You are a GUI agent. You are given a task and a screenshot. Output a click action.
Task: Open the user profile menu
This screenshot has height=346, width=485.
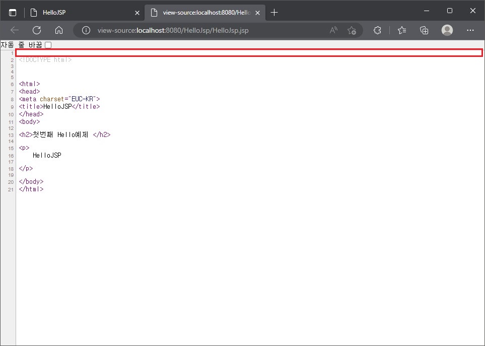[447, 30]
